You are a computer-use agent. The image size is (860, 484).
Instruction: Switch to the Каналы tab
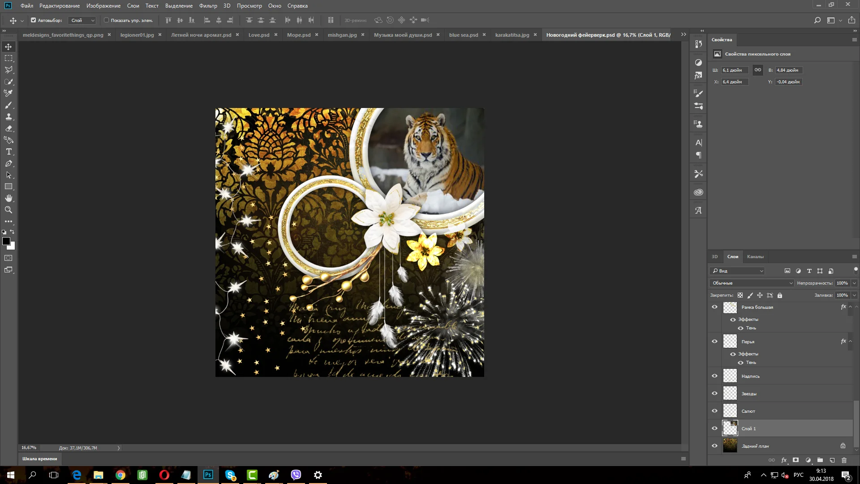[755, 257]
